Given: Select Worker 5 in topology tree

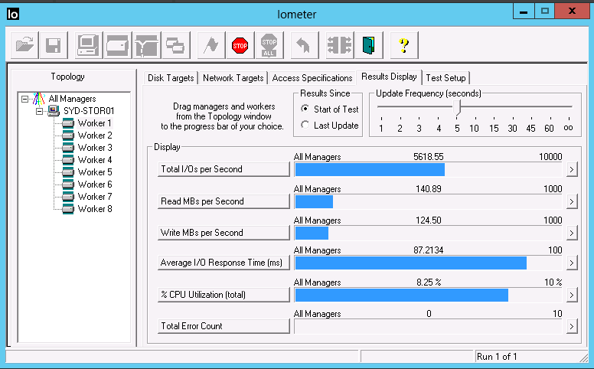Looking at the screenshot, I should pyautogui.click(x=95, y=172).
